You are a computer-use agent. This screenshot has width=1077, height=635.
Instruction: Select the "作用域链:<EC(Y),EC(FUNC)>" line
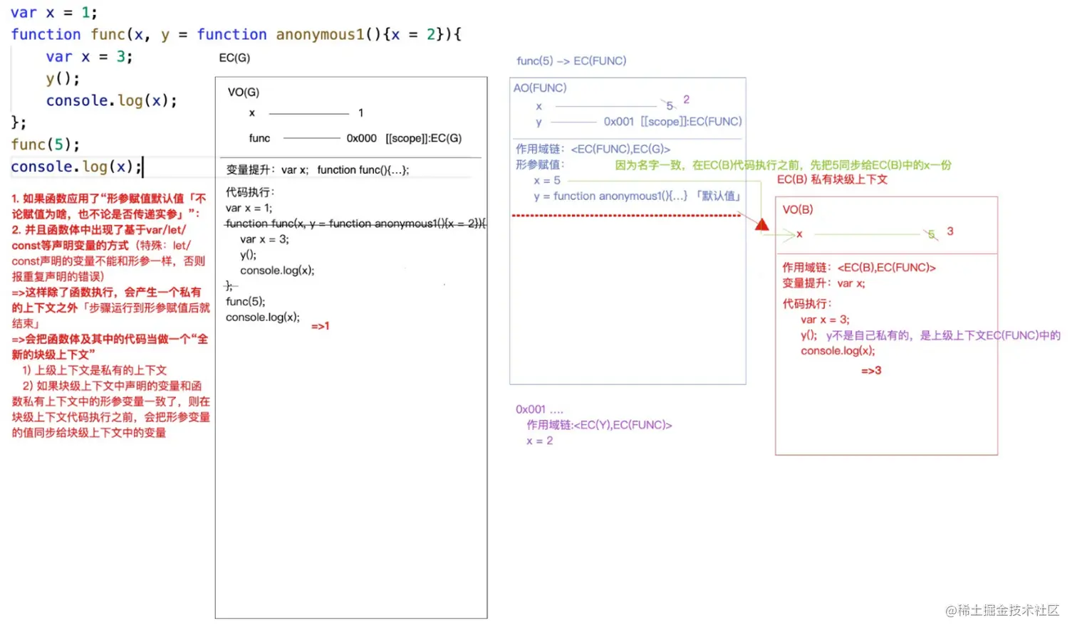(599, 425)
